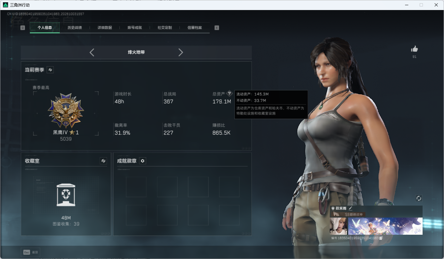Click the S9巅峰战神 title tag
Image resolution: width=444 pixels, height=259 pixels.
click(354, 214)
